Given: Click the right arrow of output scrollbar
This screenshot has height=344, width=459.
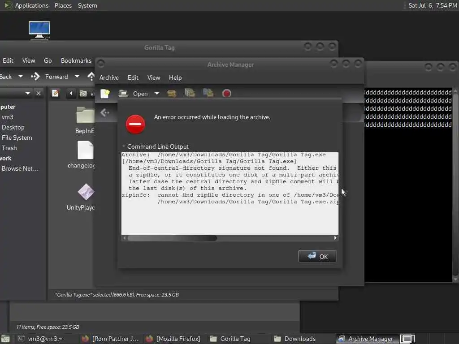Looking at the screenshot, I should point(335,238).
